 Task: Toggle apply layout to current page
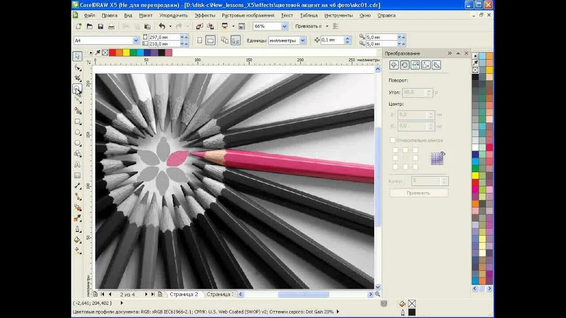point(236,40)
